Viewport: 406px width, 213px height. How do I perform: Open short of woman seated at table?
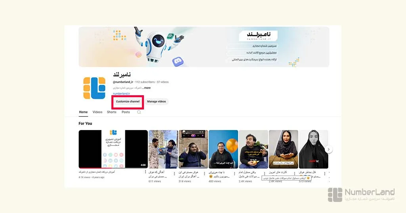click(x=283, y=149)
